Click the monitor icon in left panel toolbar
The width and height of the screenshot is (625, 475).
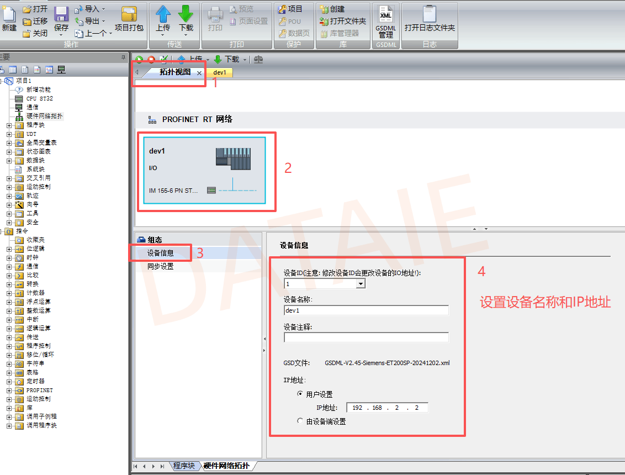click(x=61, y=70)
